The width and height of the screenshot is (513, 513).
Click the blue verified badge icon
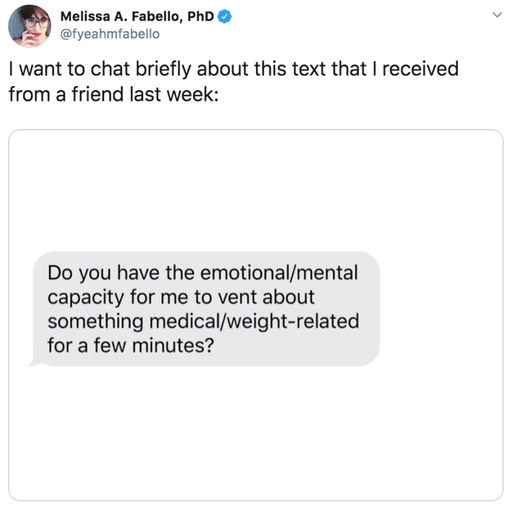pyautogui.click(x=226, y=17)
